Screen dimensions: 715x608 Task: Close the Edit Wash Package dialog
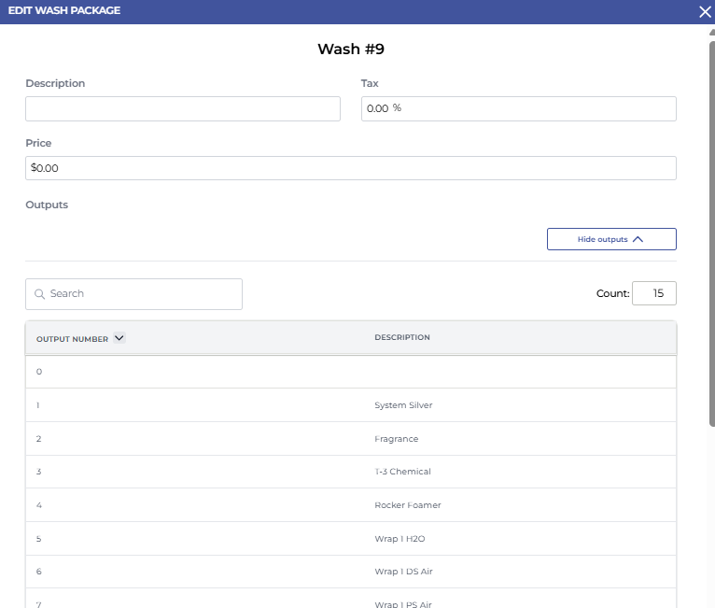[x=706, y=12]
